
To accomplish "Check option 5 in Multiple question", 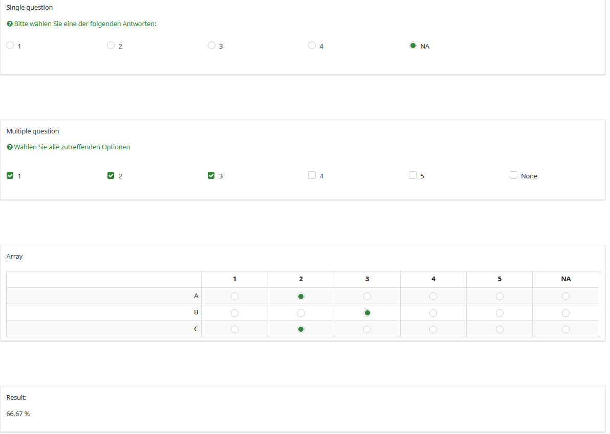I will pos(412,175).
